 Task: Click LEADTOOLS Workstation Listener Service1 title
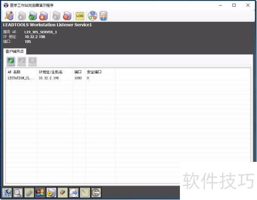pyautogui.click(x=47, y=25)
